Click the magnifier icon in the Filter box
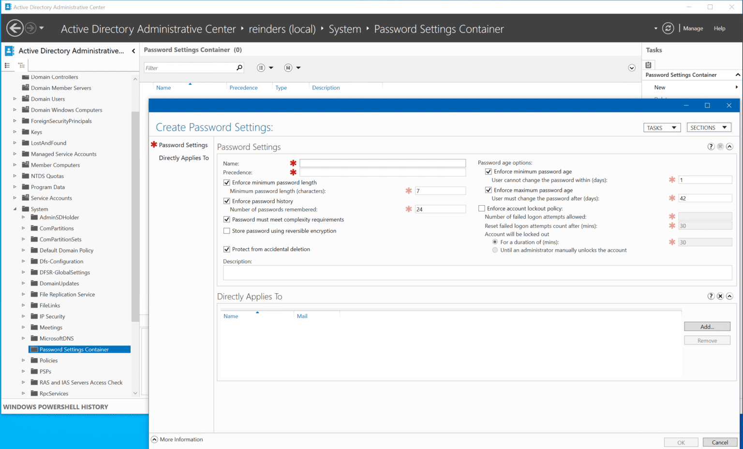This screenshot has height=449, width=743. pos(239,67)
